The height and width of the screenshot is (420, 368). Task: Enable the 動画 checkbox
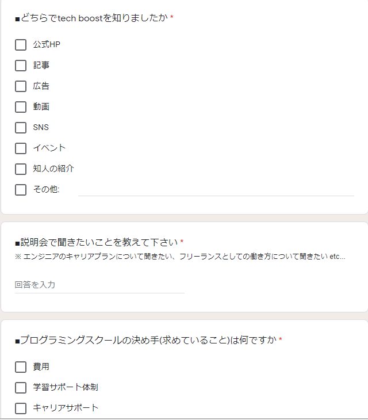(x=21, y=107)
